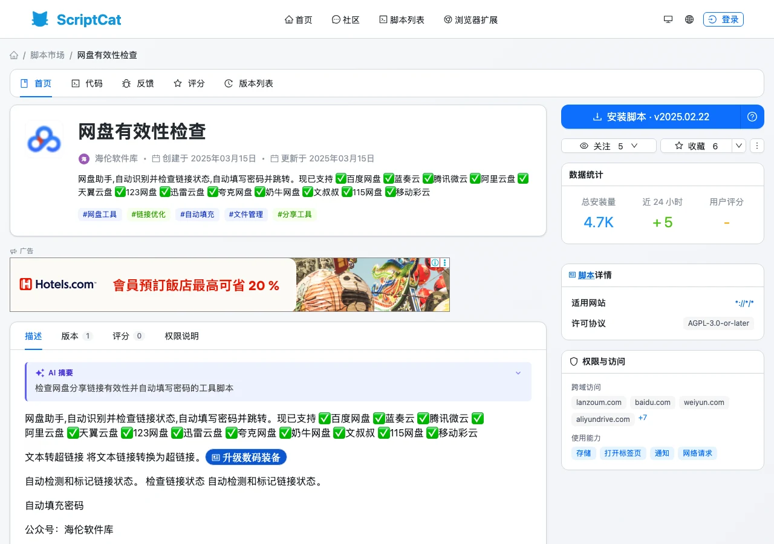Image resolution: width=774 pixels, height=544 pixels.
Task: Click the 升级数码装备 ad button
Action: click(x=246, y=458)
